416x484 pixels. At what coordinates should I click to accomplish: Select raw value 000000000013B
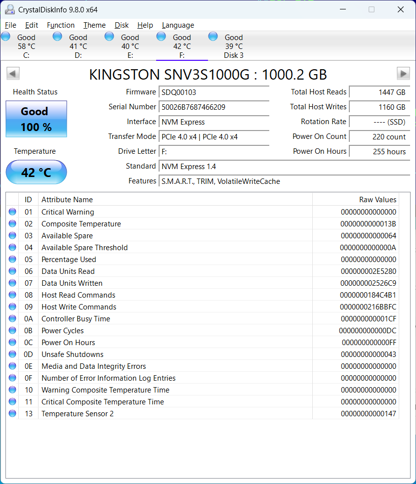(368, 224)
